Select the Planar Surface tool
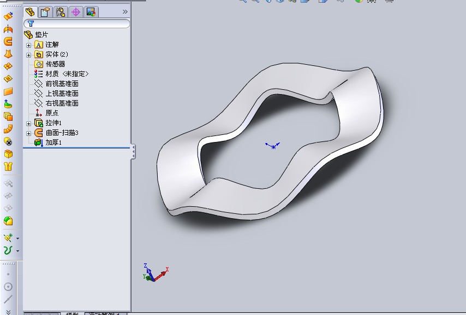The image size is (466, 315). click(8, 91)
